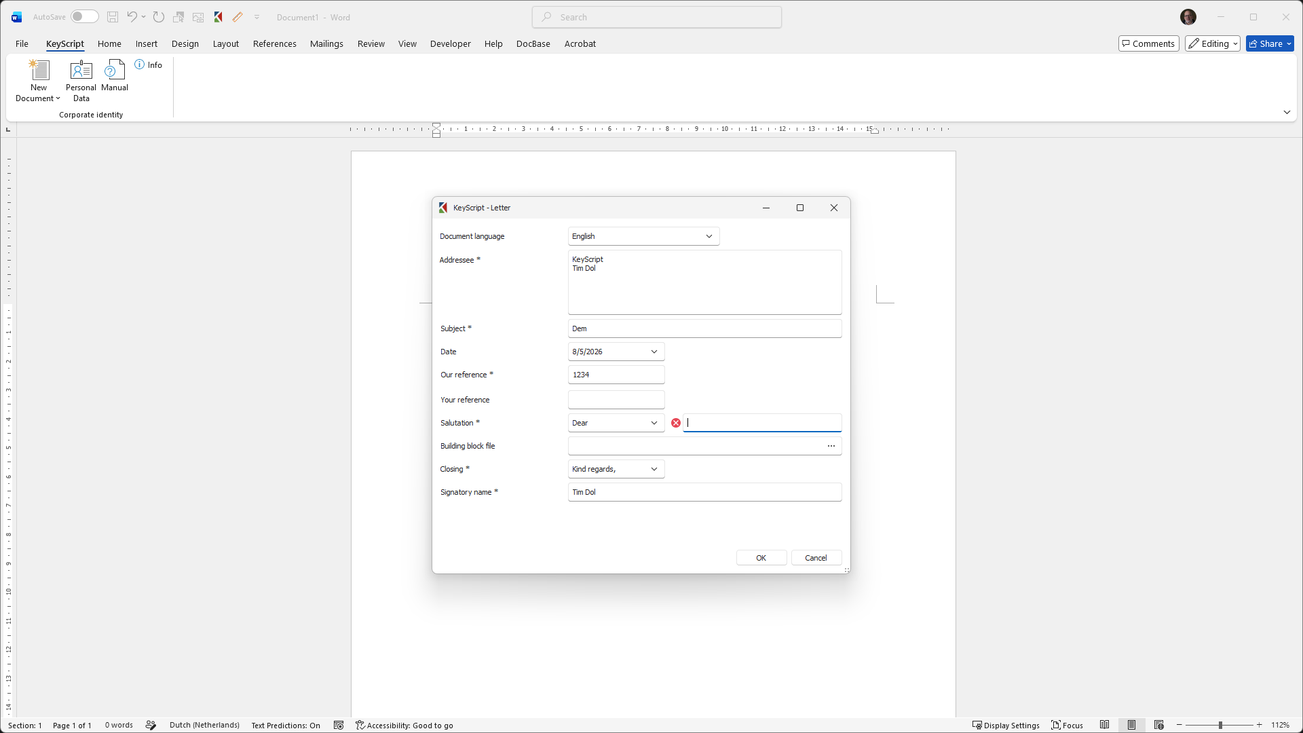Click the spelling check status icon
Image resolution: width=1303 pixels, height=733 pixels.
coord(151,726)
